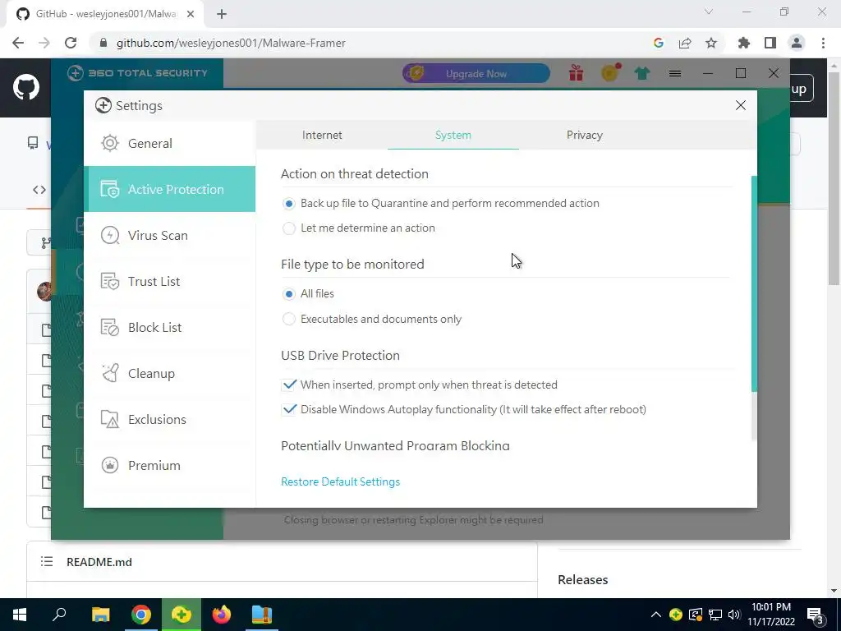841x631 pixels.
Task: Toggle Disable Windows Autoplay functionality checkbox
Action: click(288, 409)
